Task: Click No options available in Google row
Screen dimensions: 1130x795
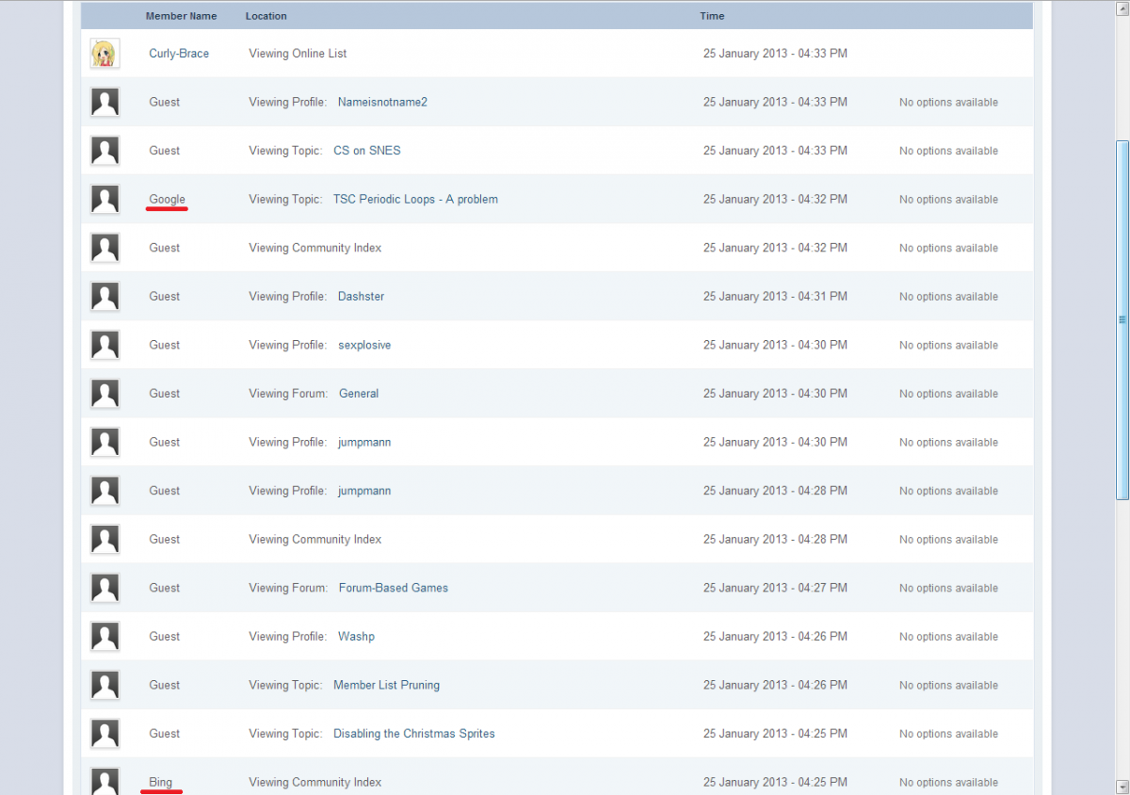Action: [948, 200]
